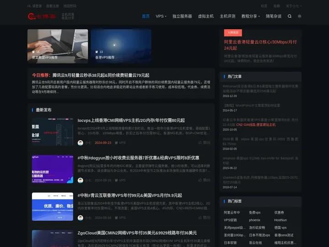329x247 pixels.
Task: Click author avatar on 青云互联 post
Action: tap(80, 218)
